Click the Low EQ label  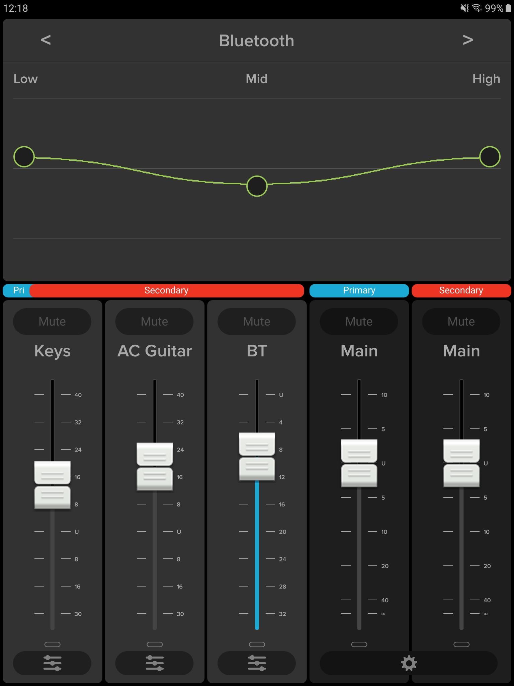coord(26,79)
